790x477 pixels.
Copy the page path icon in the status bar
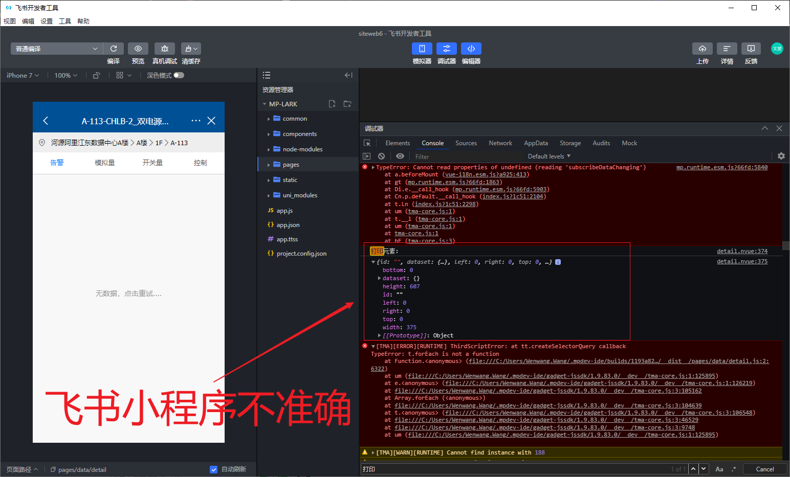coord(53,469)
